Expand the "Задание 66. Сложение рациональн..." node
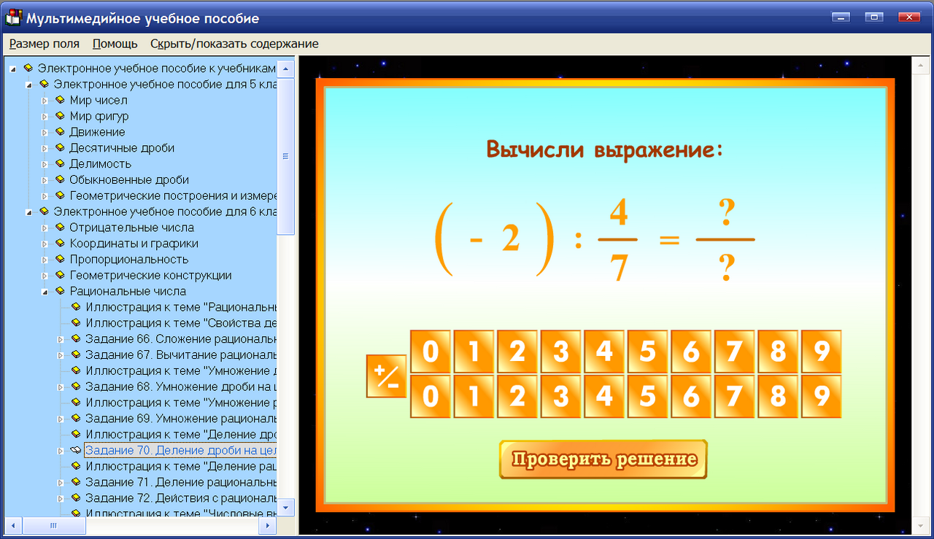Viewport: 934px width, 539px height. (59, 339)
